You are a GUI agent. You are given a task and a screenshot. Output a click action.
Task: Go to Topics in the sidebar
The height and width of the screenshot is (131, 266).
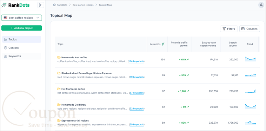click(x=21, y=39)
